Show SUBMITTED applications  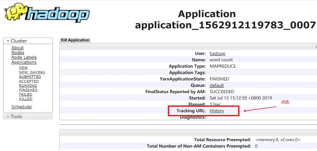(30, 77)
